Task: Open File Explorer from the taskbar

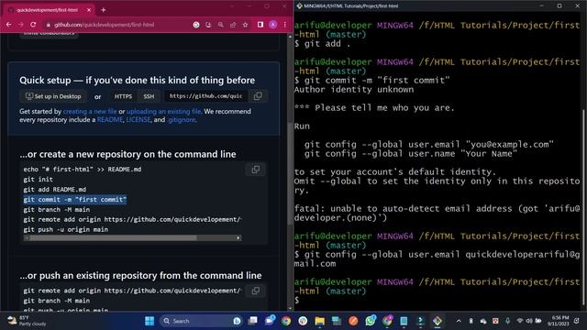Action: 320,321
